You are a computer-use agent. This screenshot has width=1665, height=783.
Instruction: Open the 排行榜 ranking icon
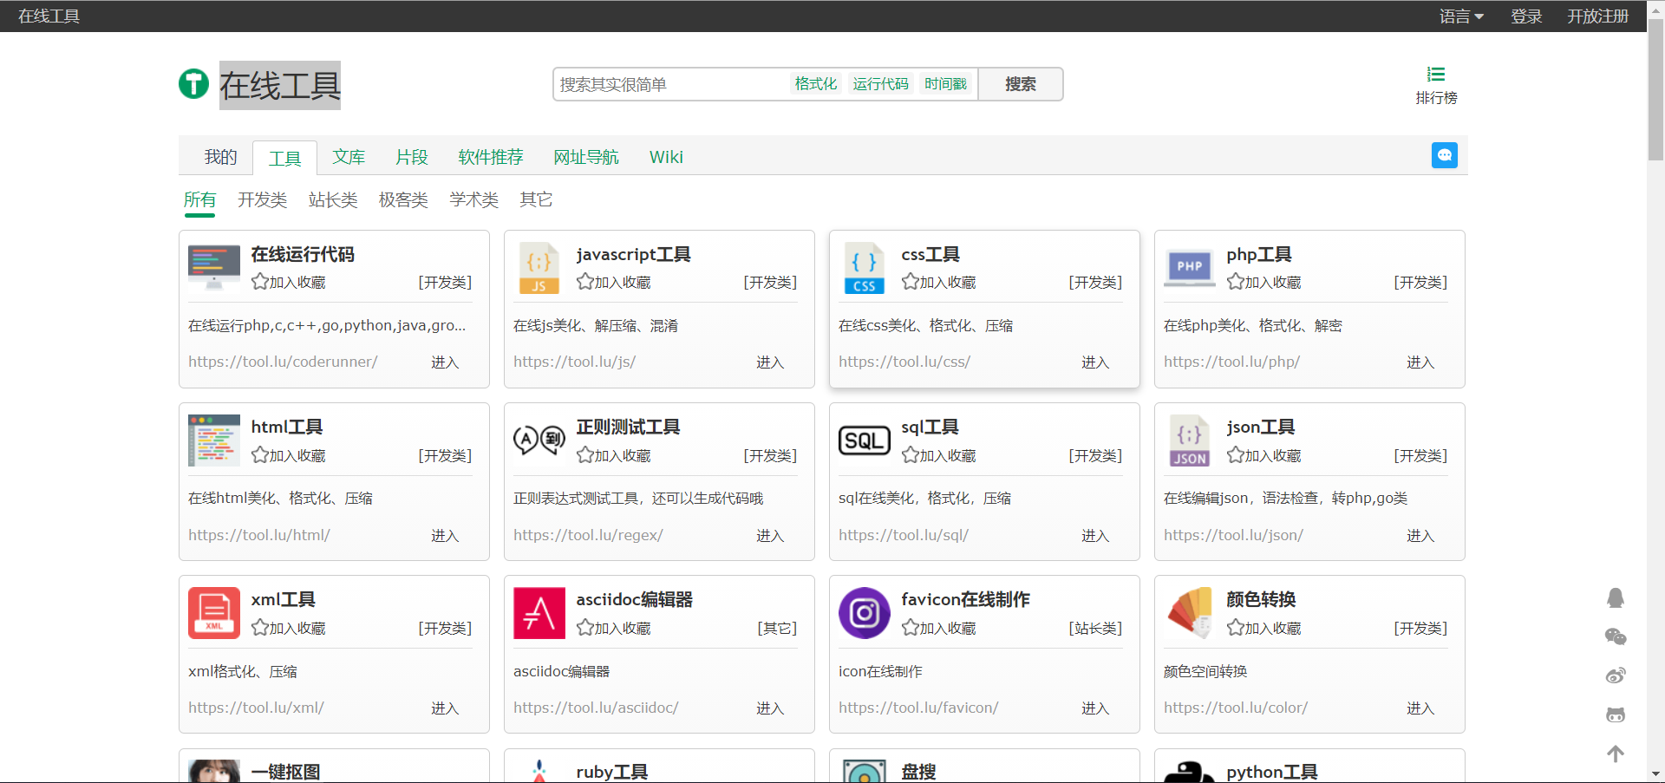coord(1436,74)
